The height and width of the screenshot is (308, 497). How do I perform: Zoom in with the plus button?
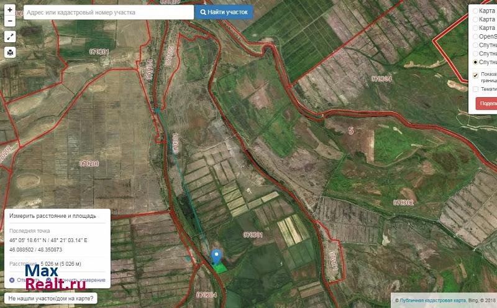click(x=10, y=11)
